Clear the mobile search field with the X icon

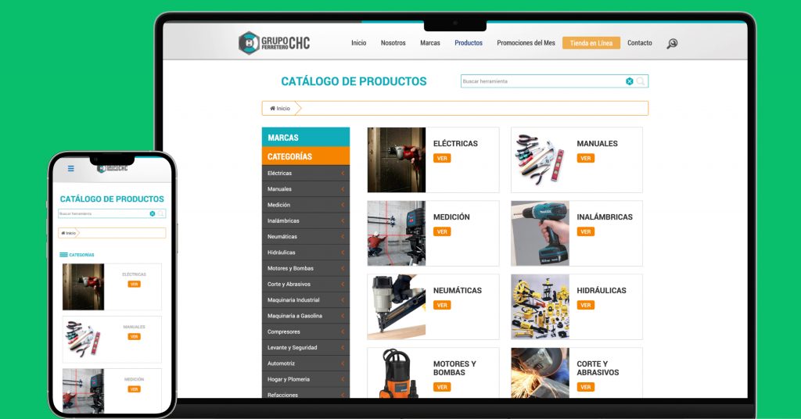[x=153, y=213]
